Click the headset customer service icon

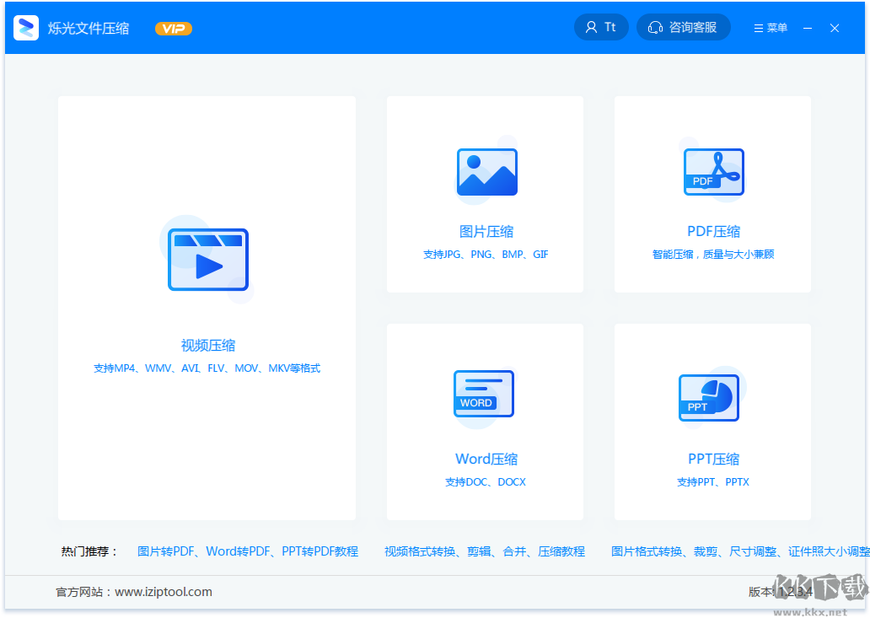[655, 28]
